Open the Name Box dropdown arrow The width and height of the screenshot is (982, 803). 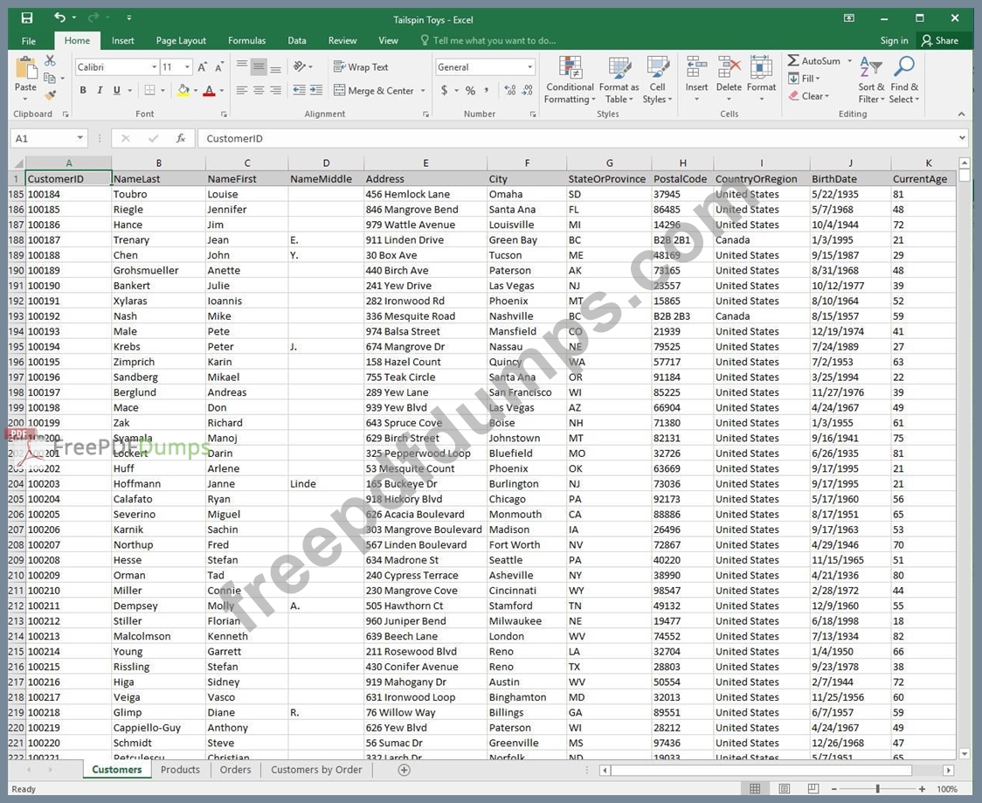point(80,138)
